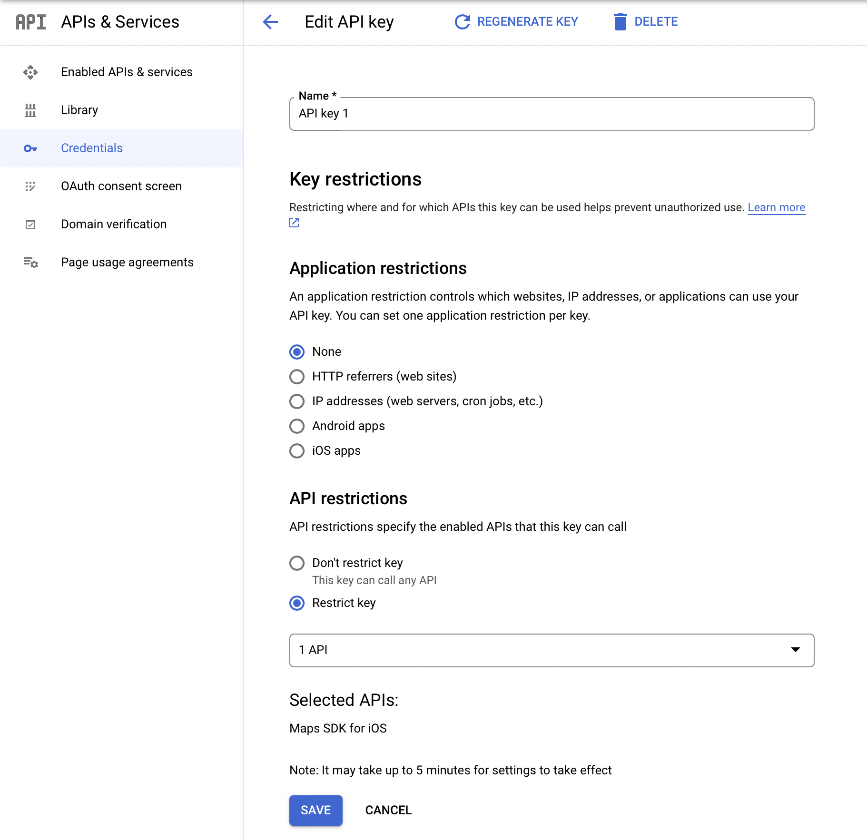Select Android apps restriction
This screenshot has height=840, width=867.
click(297, 426)
